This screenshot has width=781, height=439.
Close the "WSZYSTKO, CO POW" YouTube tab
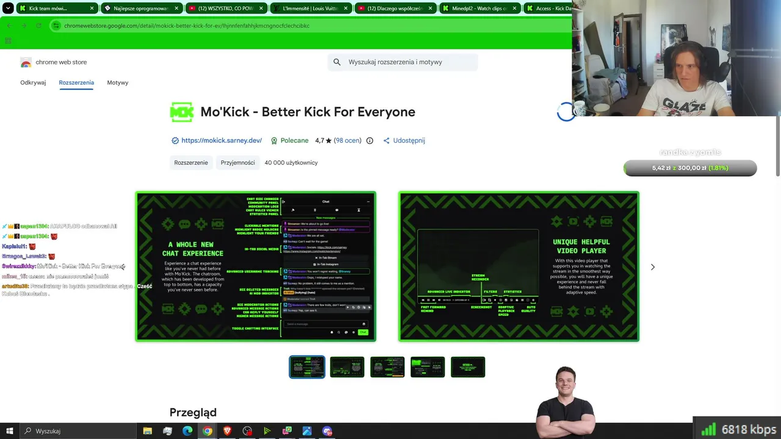click(262, 9)
